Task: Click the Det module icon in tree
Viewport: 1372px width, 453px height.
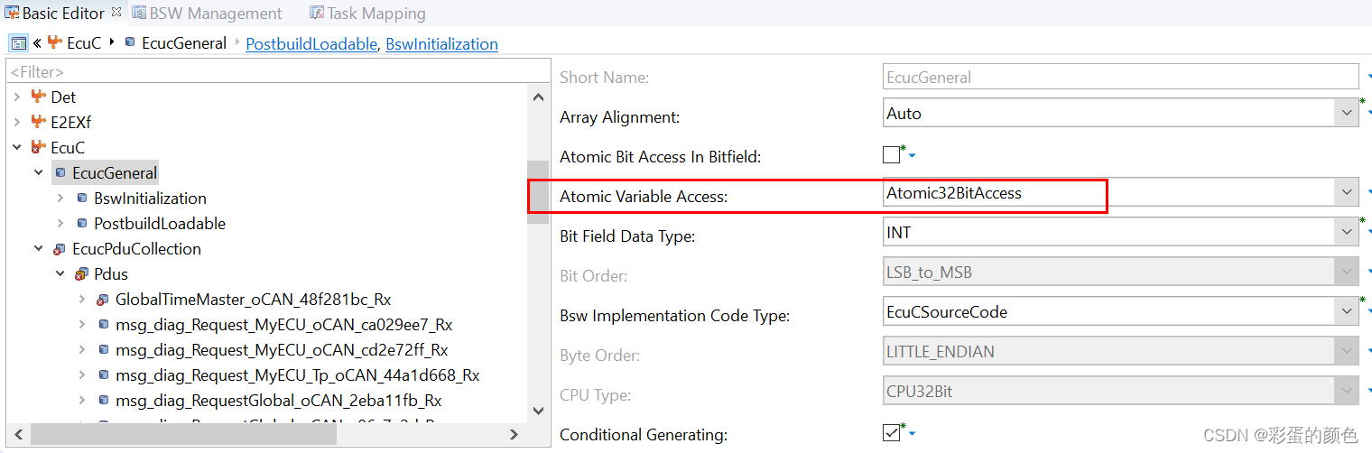Action: click(38, 97)
